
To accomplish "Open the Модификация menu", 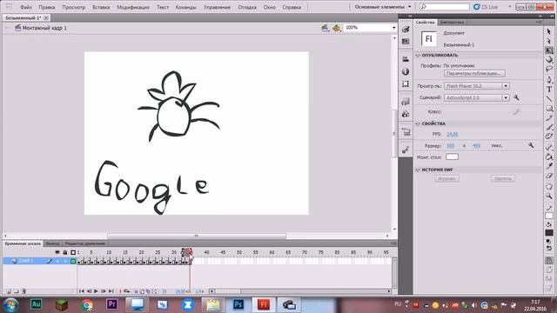I will [x=133, y=7].
